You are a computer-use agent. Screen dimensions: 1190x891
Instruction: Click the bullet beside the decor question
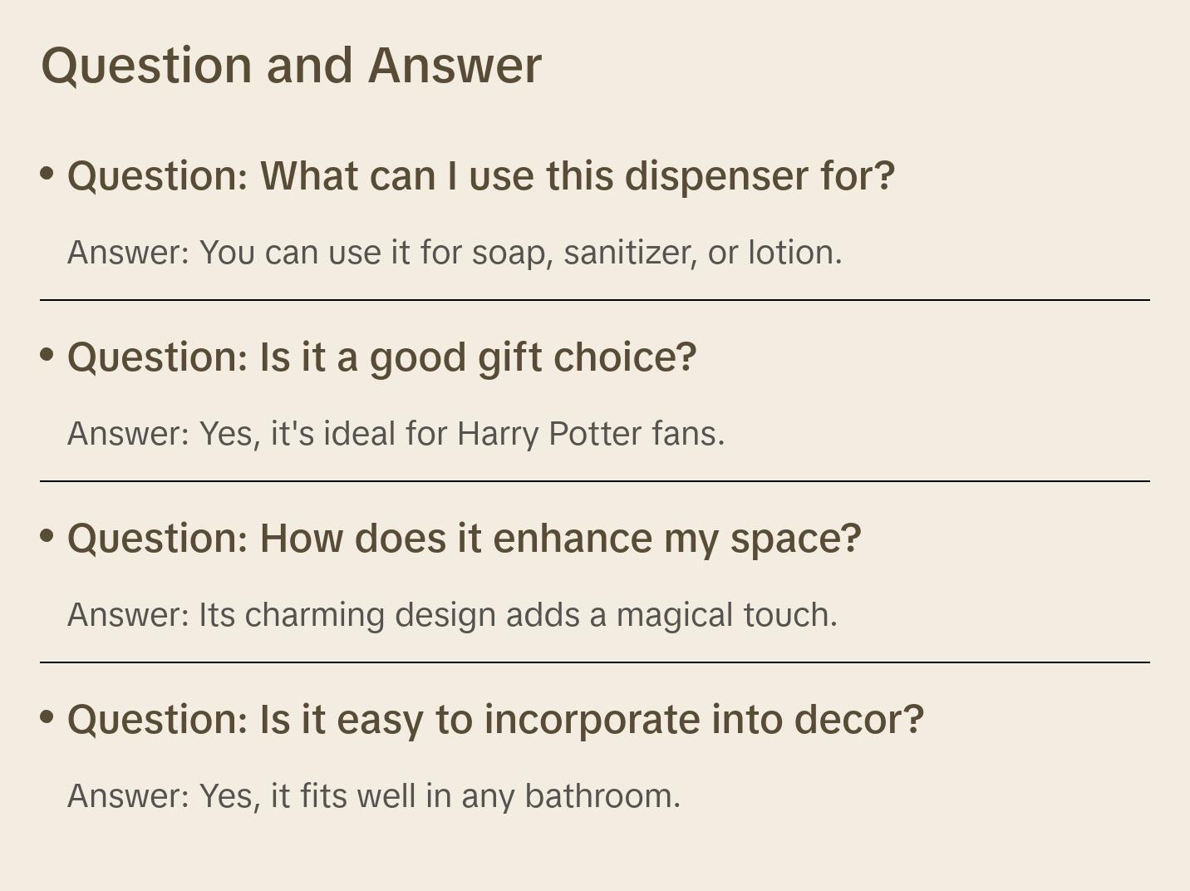point(47,716)
